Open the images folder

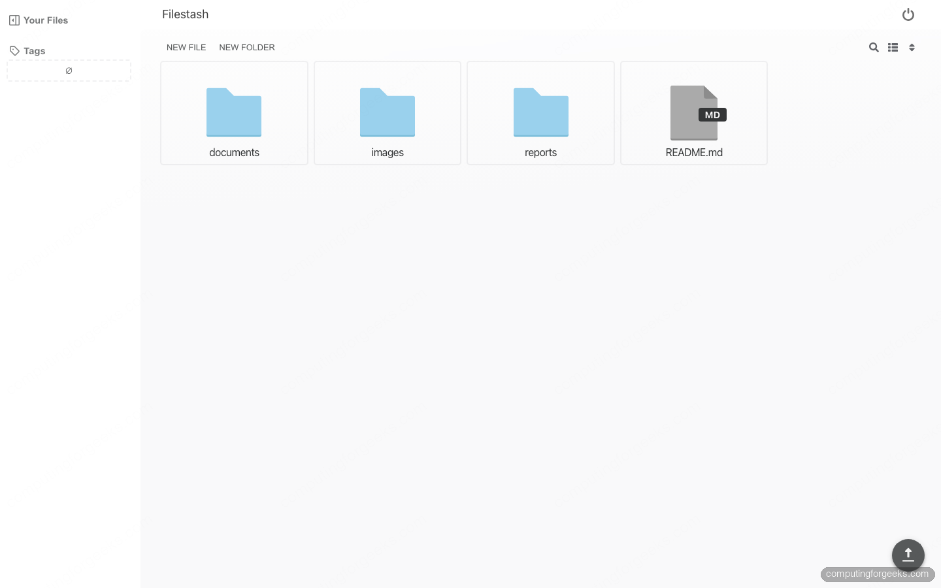pyautogui.click(x=388, y=113)
